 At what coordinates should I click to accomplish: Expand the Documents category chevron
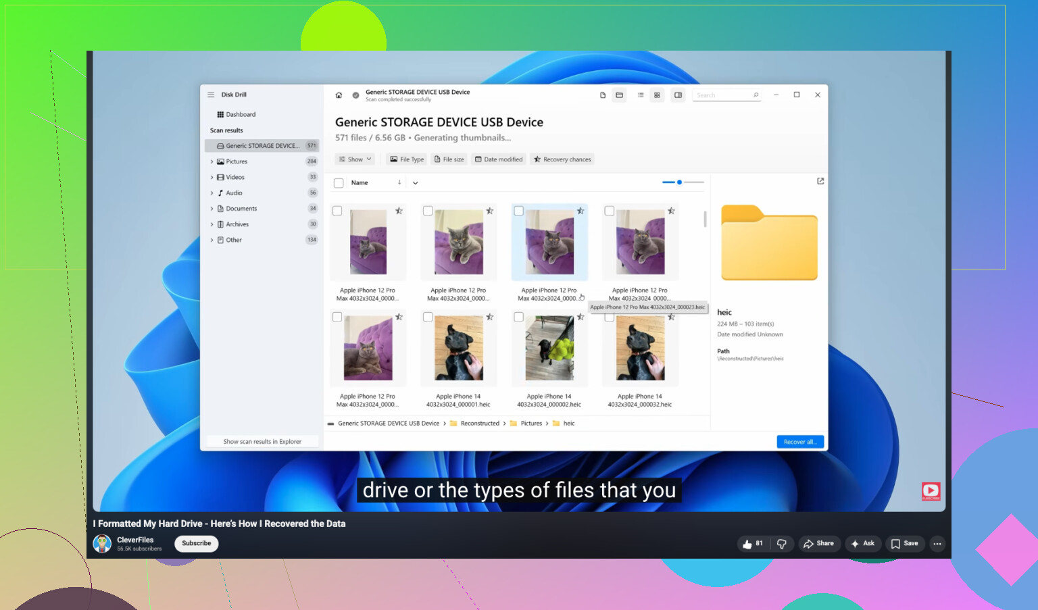point(212,209)
